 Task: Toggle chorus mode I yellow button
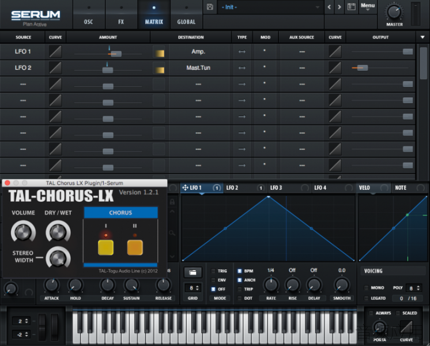click(x=105, y=247)
